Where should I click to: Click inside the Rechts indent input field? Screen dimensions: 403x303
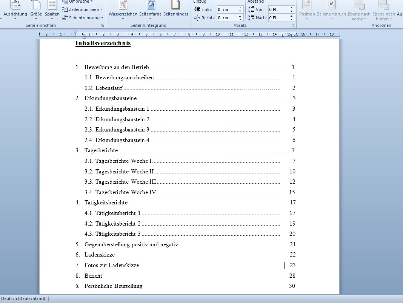[226, 18]
